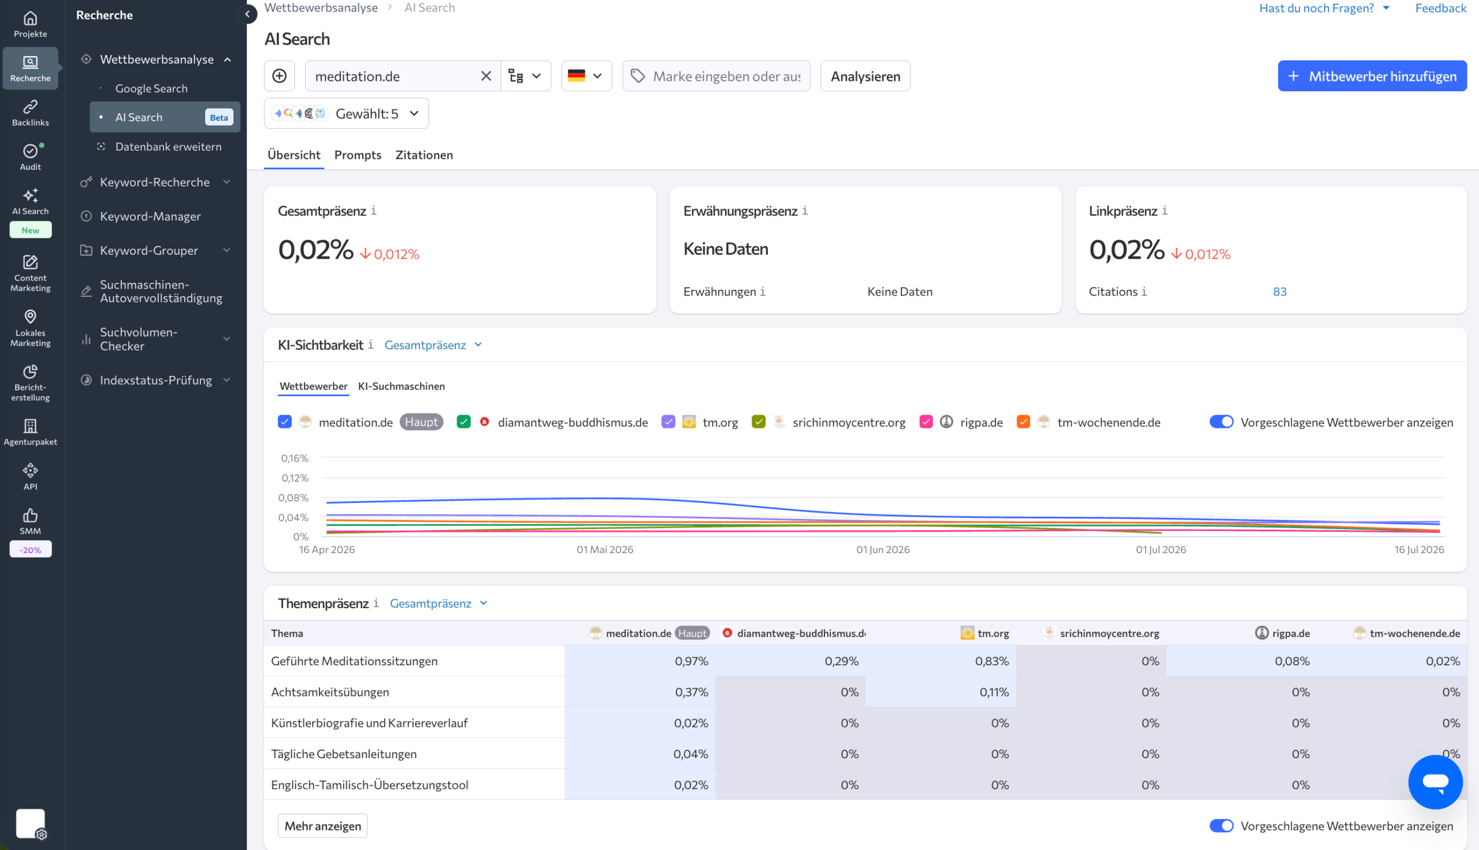This screenshot has height=850, width=1479.
Task: Expand the Keyword-Grouper menu section
Action: [x=226, y=251]
